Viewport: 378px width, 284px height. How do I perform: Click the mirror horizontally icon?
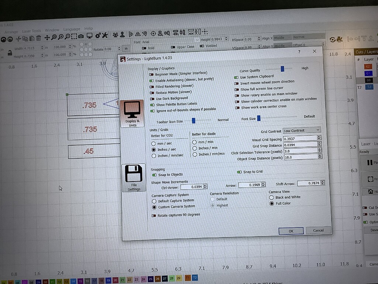(137, 34)
